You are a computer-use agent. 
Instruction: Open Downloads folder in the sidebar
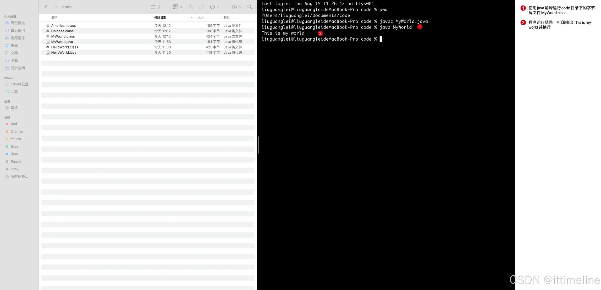pyautogui.click(x=14, y=61)
